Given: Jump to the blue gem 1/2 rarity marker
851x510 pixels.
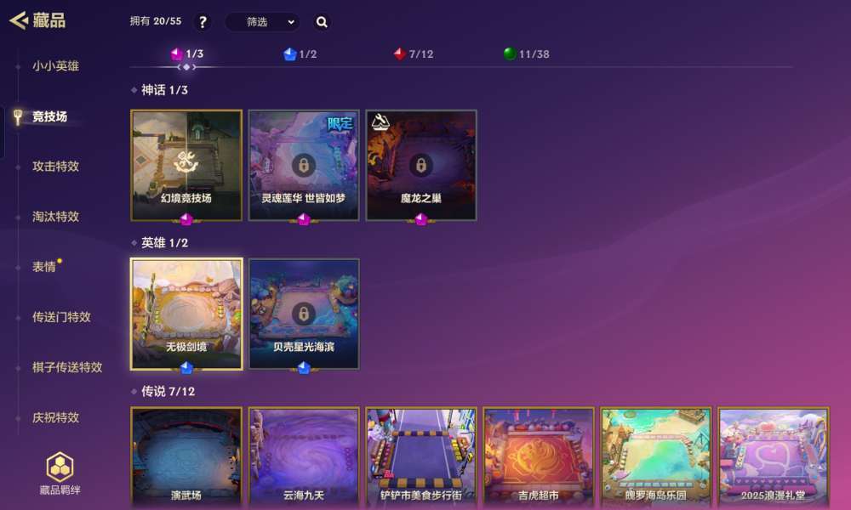Looking at the screenshot, I should click(300, 54).
